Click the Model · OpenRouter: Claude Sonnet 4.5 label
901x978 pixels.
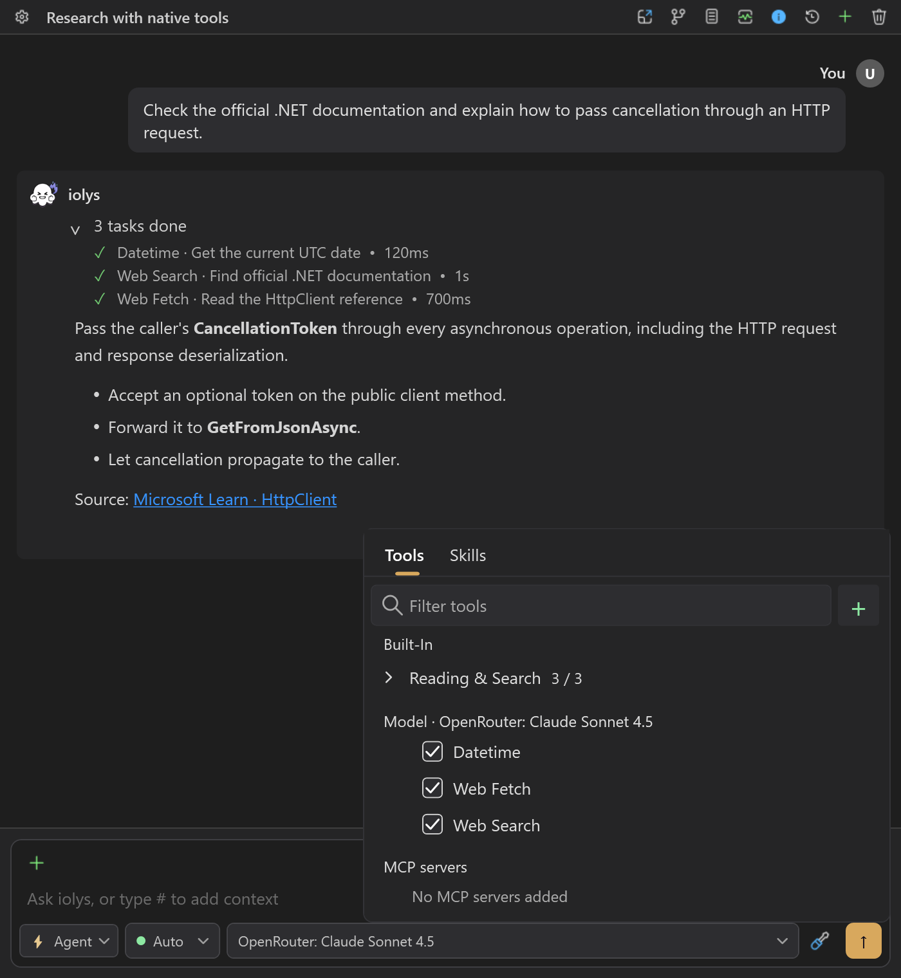click(x=518, y=721)
